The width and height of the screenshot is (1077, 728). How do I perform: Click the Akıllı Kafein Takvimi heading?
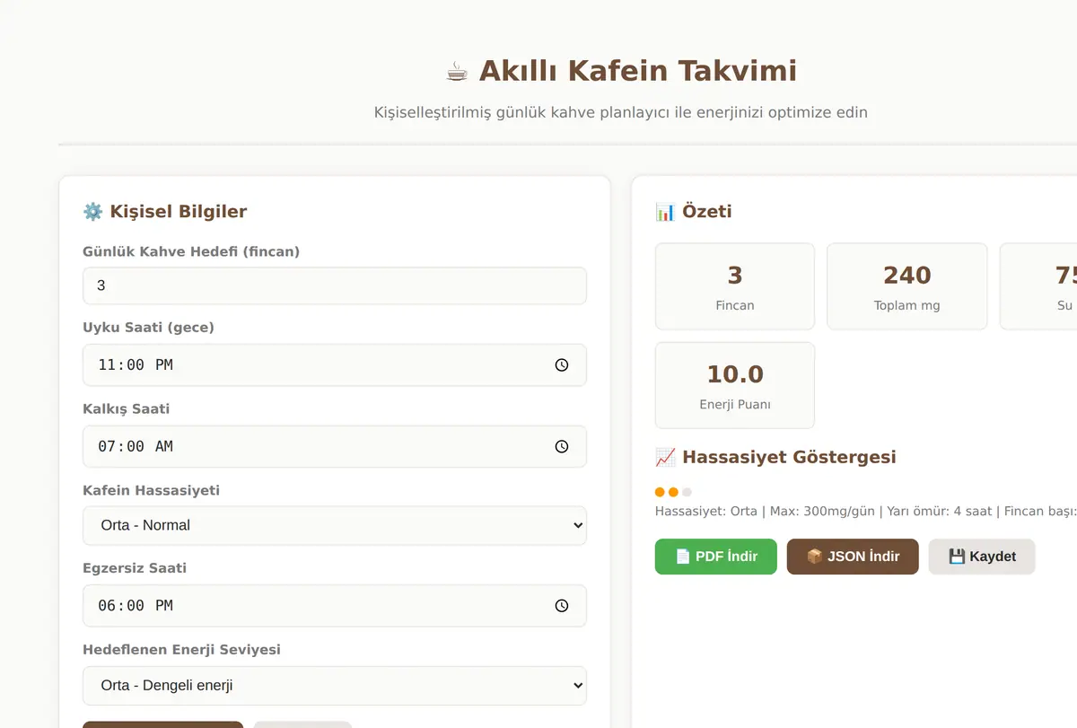click(638, 71)
